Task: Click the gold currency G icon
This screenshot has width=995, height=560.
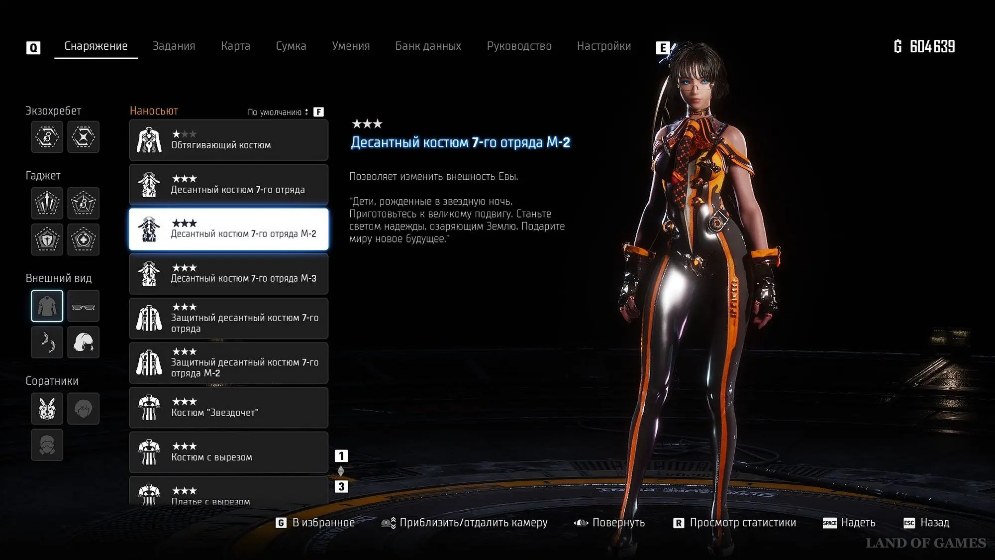Action: pos(898,46)
